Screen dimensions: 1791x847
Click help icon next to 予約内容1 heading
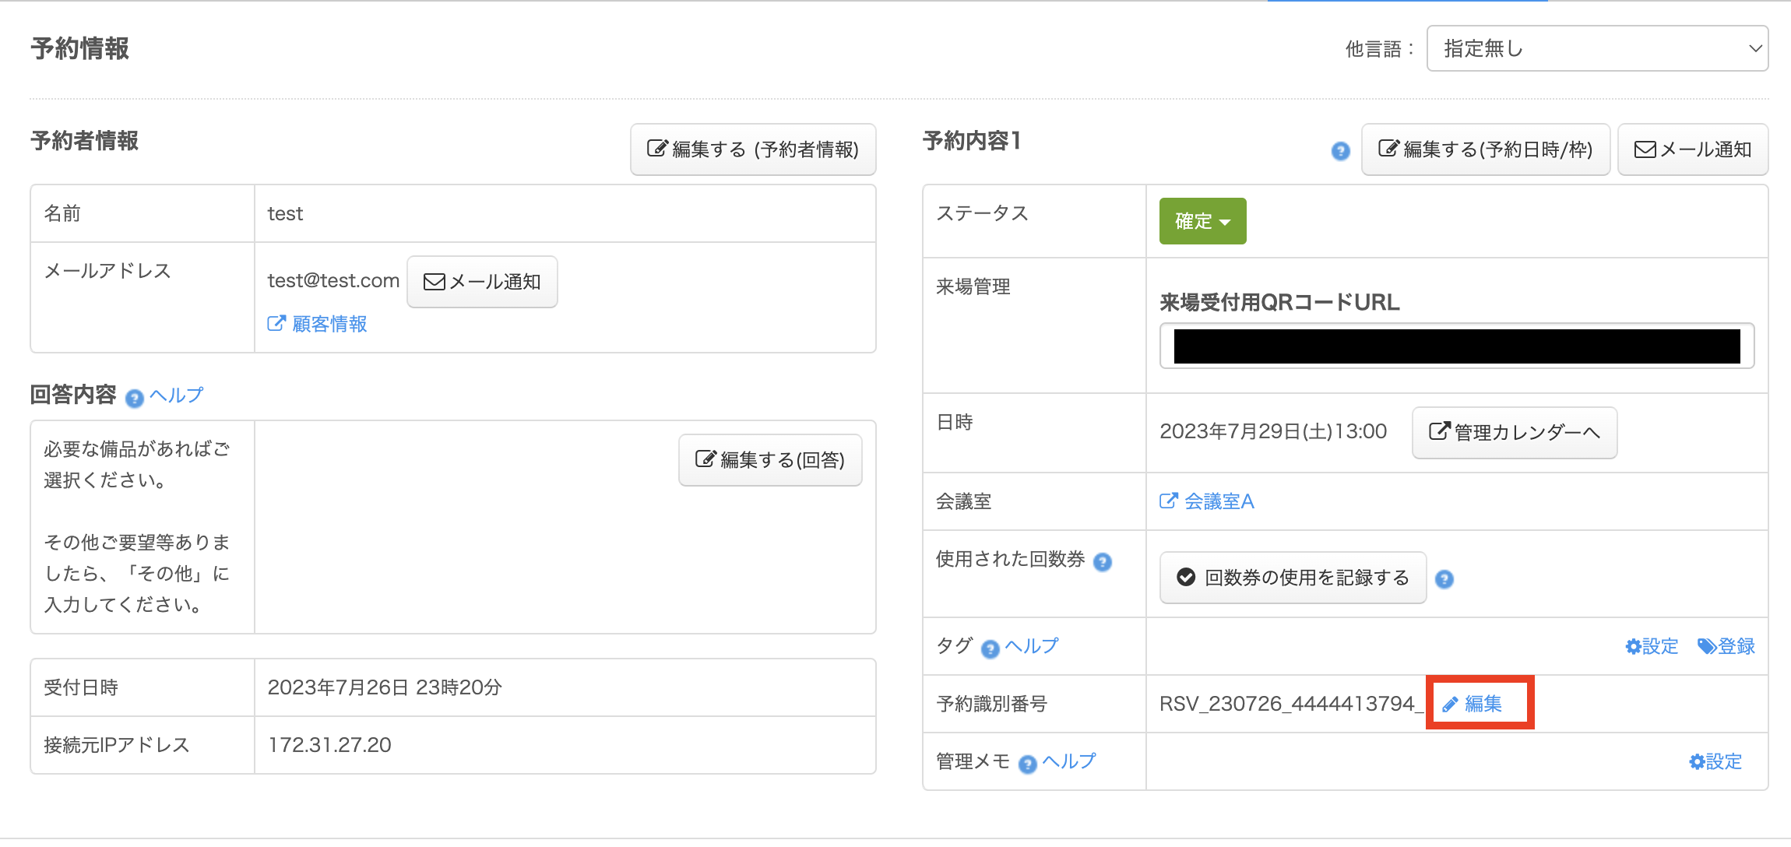(x=1340, y=151)
